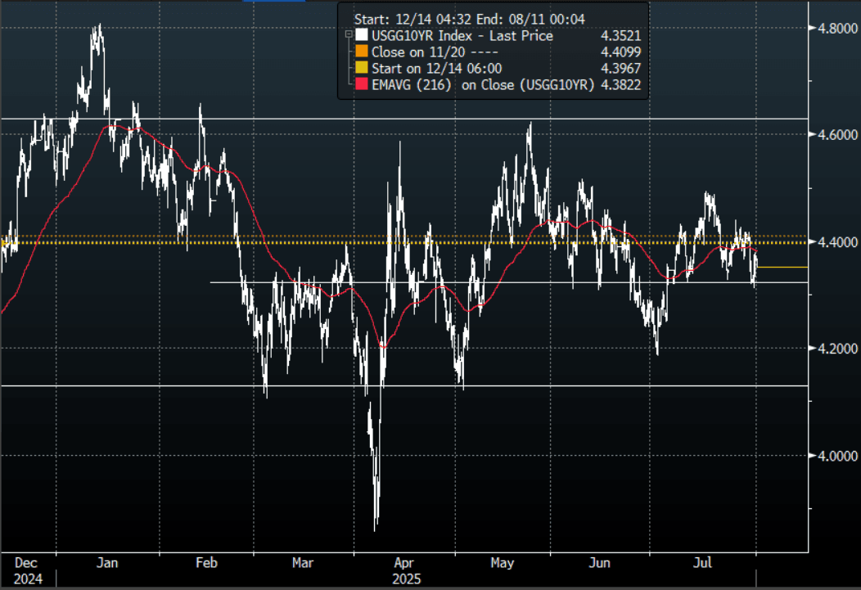Click the red EMAVG color swatch
Screen dimensions: 861x590
(x=362, y=83)
